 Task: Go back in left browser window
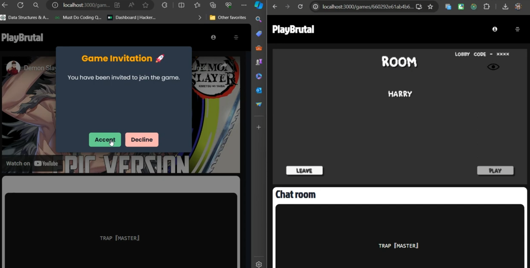[x=5, y=5]
